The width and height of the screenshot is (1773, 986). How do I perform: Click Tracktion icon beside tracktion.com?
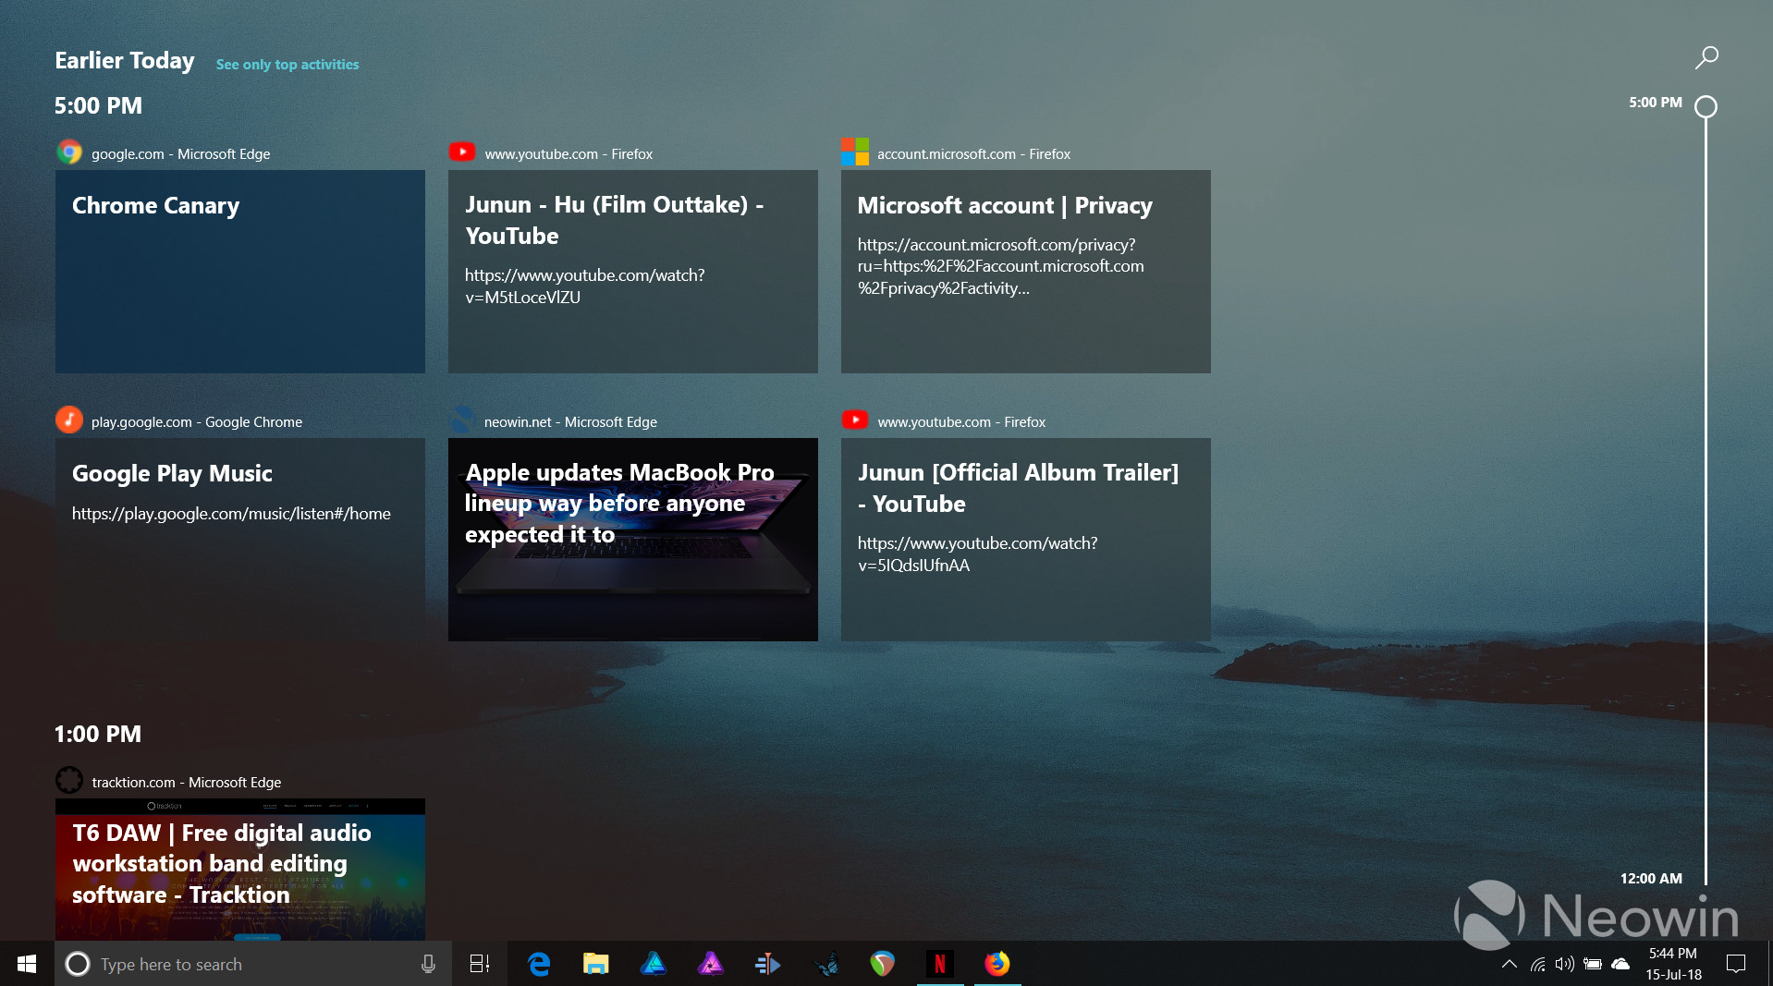[x=69, y=781]
